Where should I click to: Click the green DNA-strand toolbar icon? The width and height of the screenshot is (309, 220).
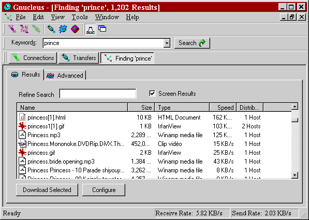[x=36, y=29]
